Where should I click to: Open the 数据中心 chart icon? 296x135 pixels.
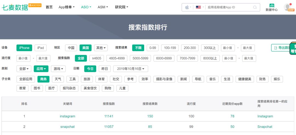tap(272, 5)
